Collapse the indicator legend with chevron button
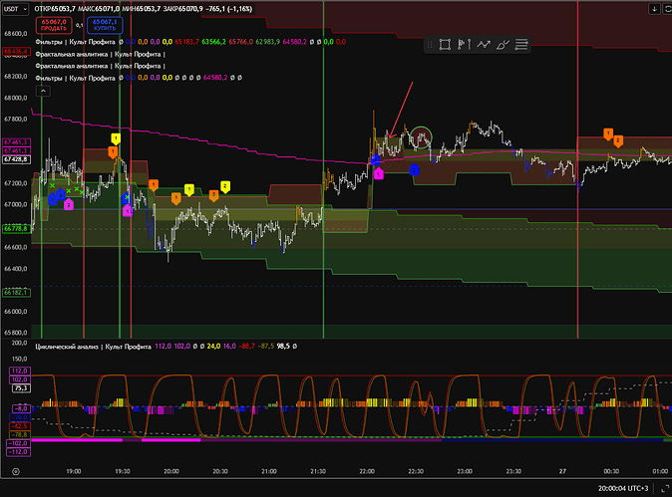 [42, 91]
